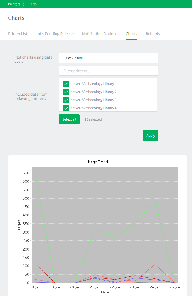This screenshot has height=296, width=192.
Task: Click the Filter printers input field
Action: 108,71
